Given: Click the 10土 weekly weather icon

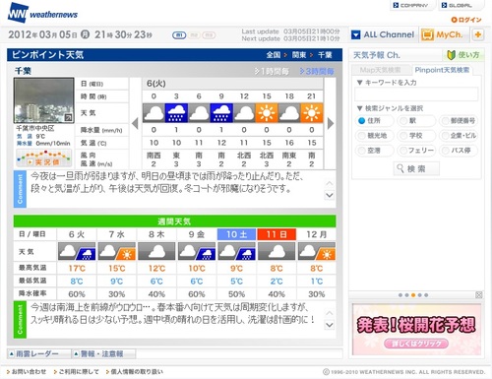Looking at the screenshot, I should point(237,251).
